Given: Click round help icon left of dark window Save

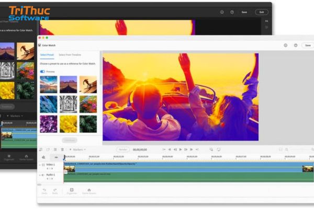Looking at the screenshot, I should pyautogui.click(x=232, y=12).
